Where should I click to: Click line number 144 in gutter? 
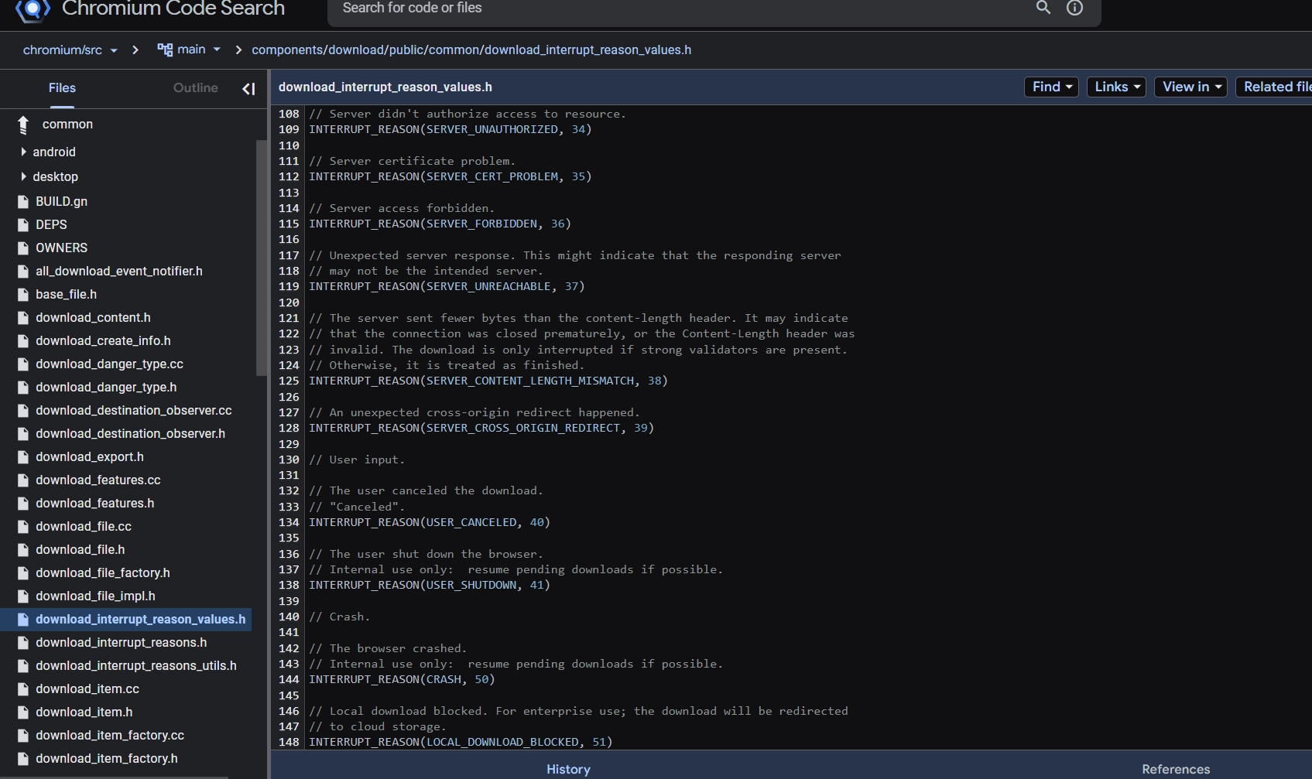pos(289,679)
